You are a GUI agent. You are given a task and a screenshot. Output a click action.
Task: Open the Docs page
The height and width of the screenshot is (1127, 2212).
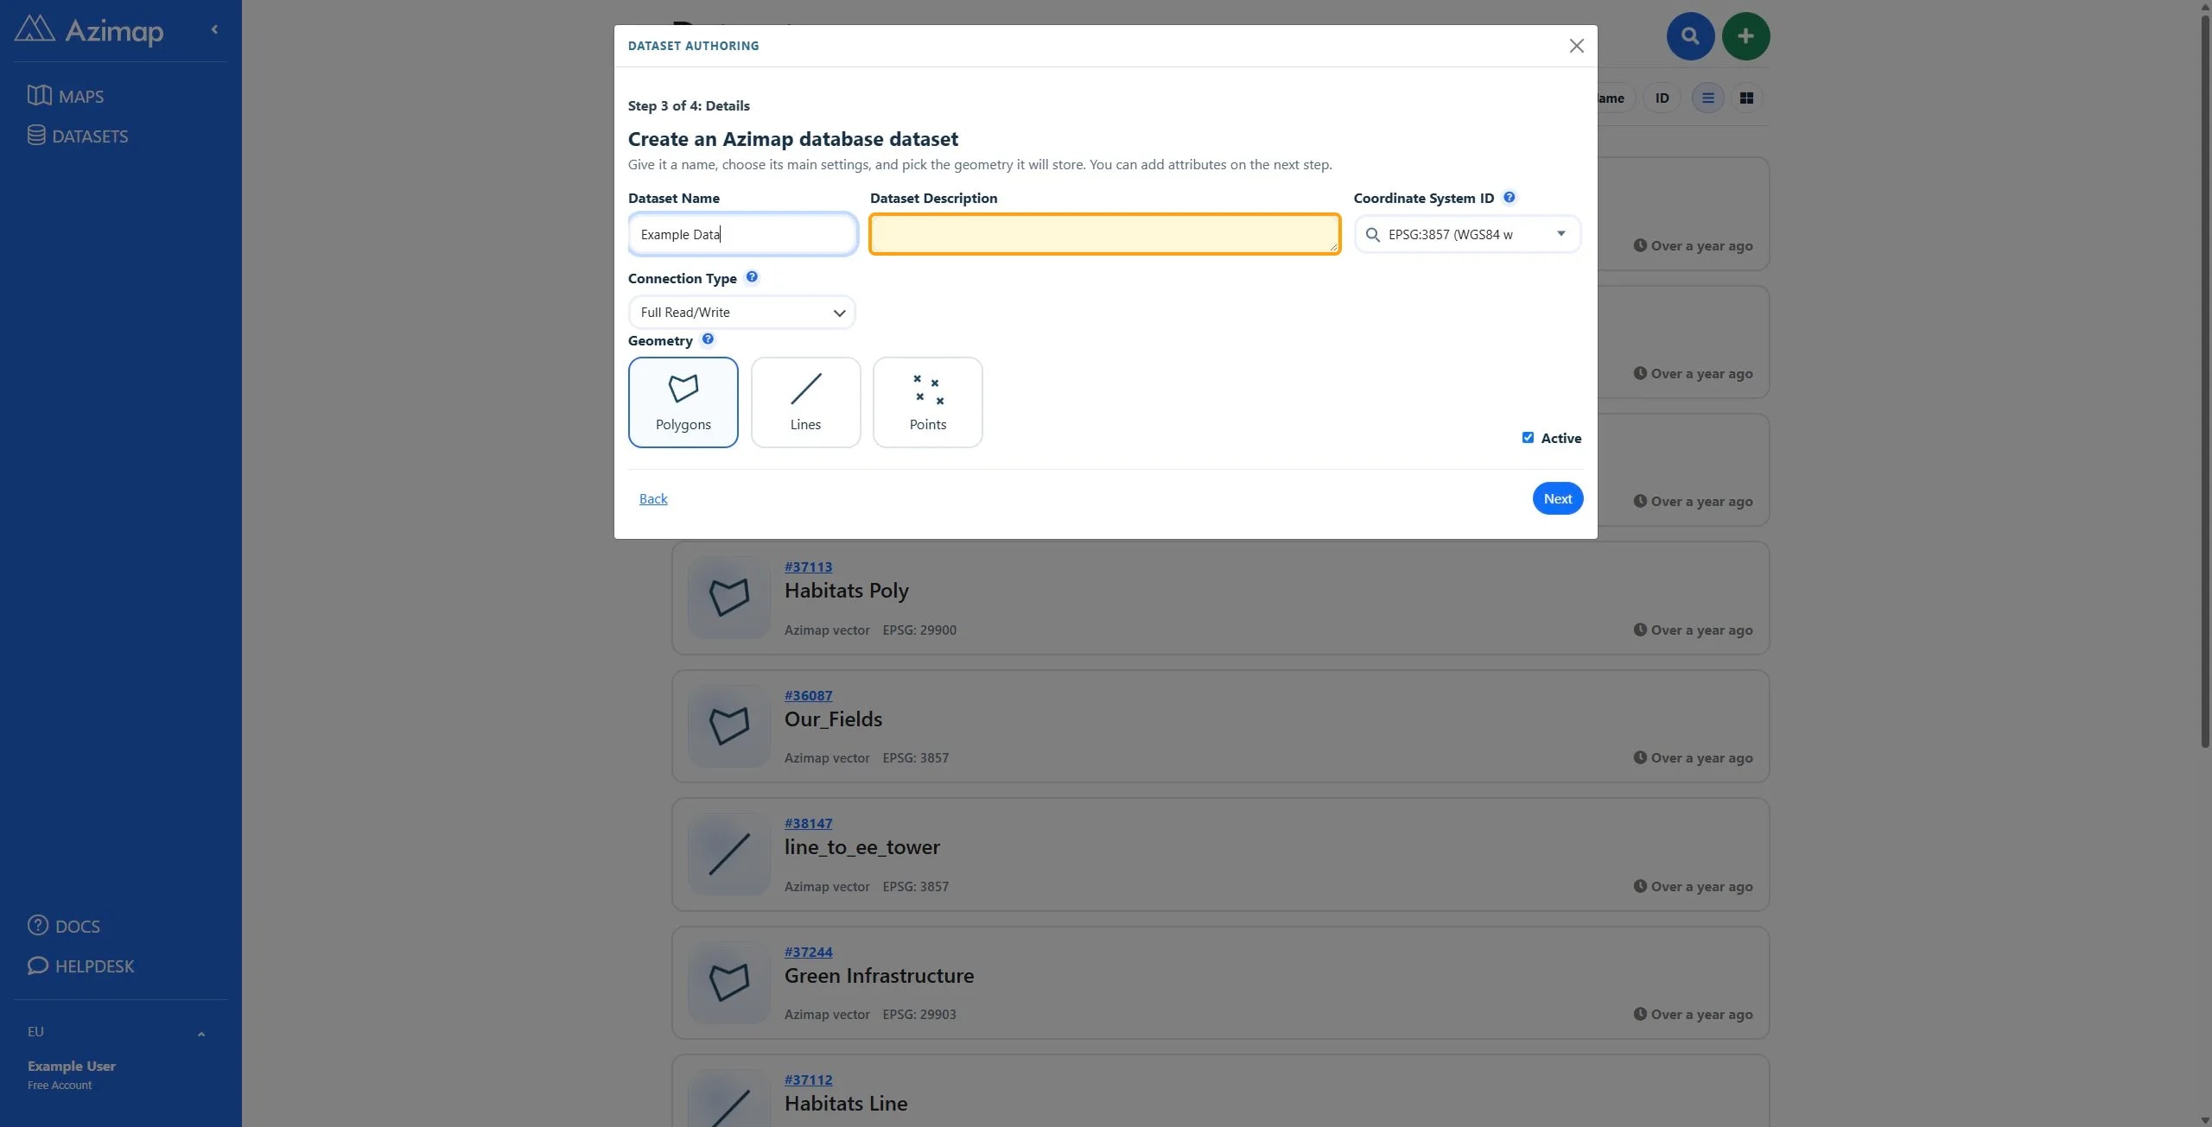pyautogui.click(x=64, y=926)
